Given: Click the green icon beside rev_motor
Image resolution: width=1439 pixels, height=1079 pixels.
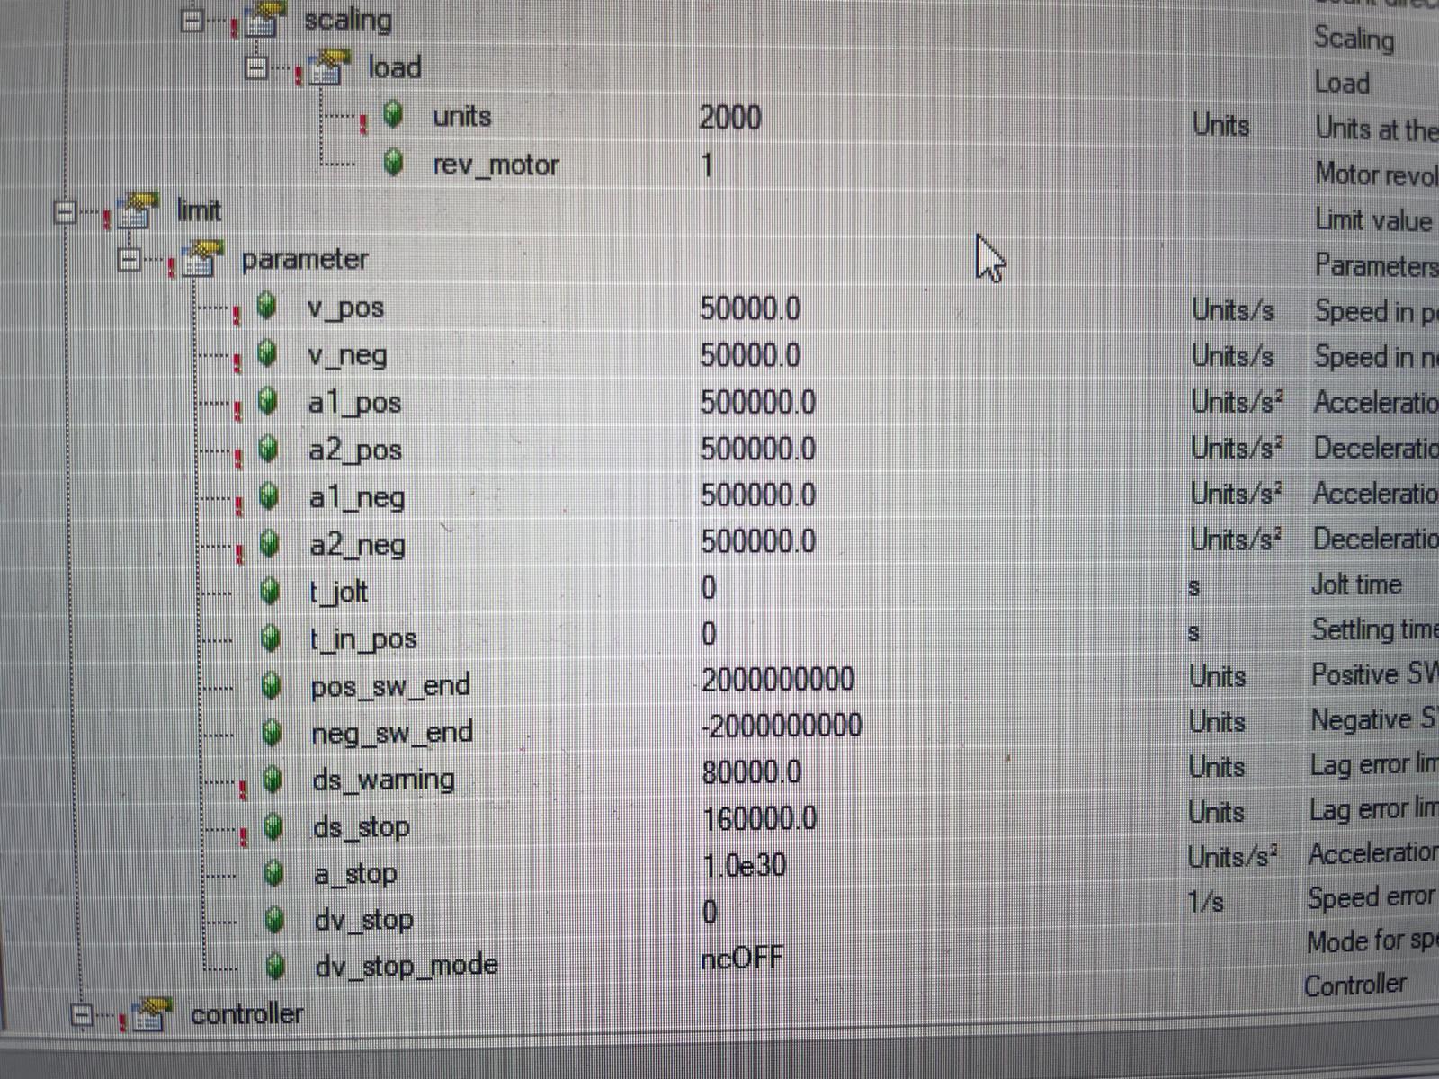Looking at the screenshot, I should (393, 162).
